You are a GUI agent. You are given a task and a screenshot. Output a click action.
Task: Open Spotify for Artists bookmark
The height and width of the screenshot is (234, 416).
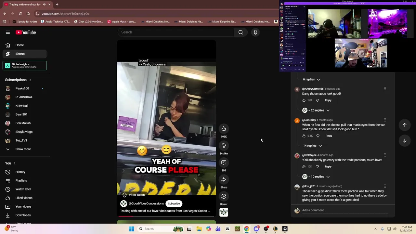click(x=25, y=22)
